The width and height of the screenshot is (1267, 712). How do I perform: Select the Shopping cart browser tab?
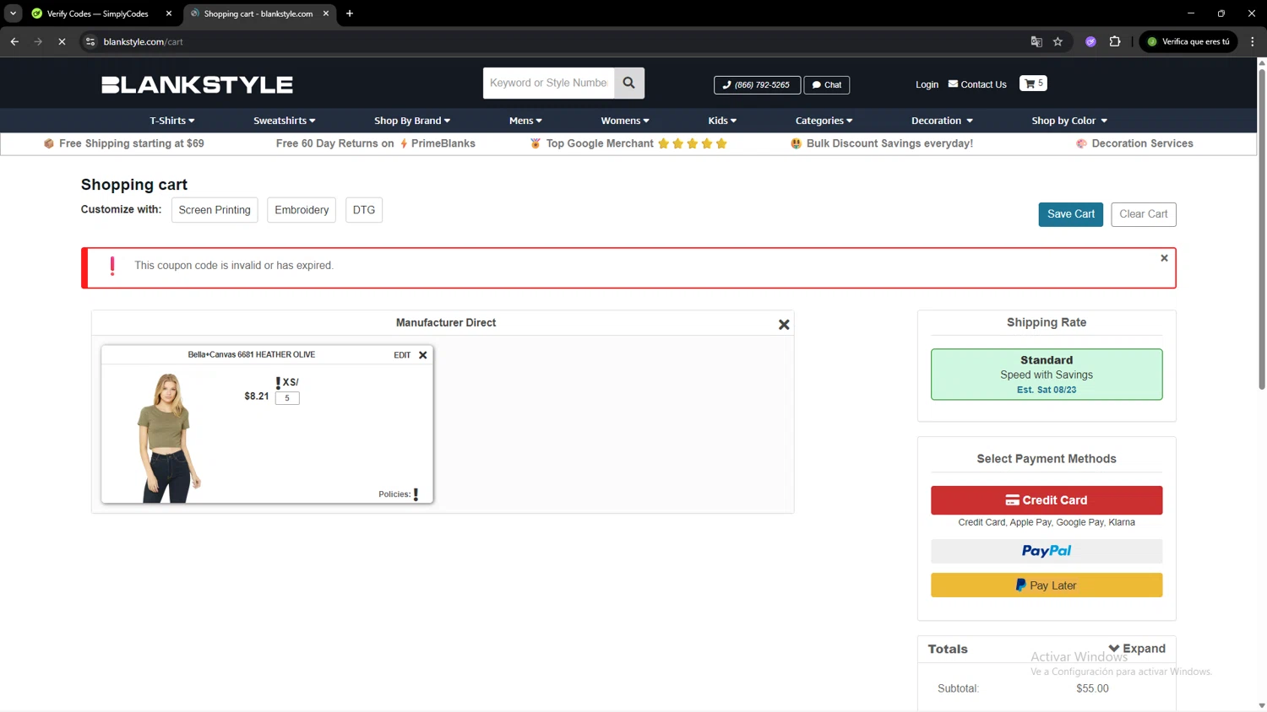click(258, 13)
